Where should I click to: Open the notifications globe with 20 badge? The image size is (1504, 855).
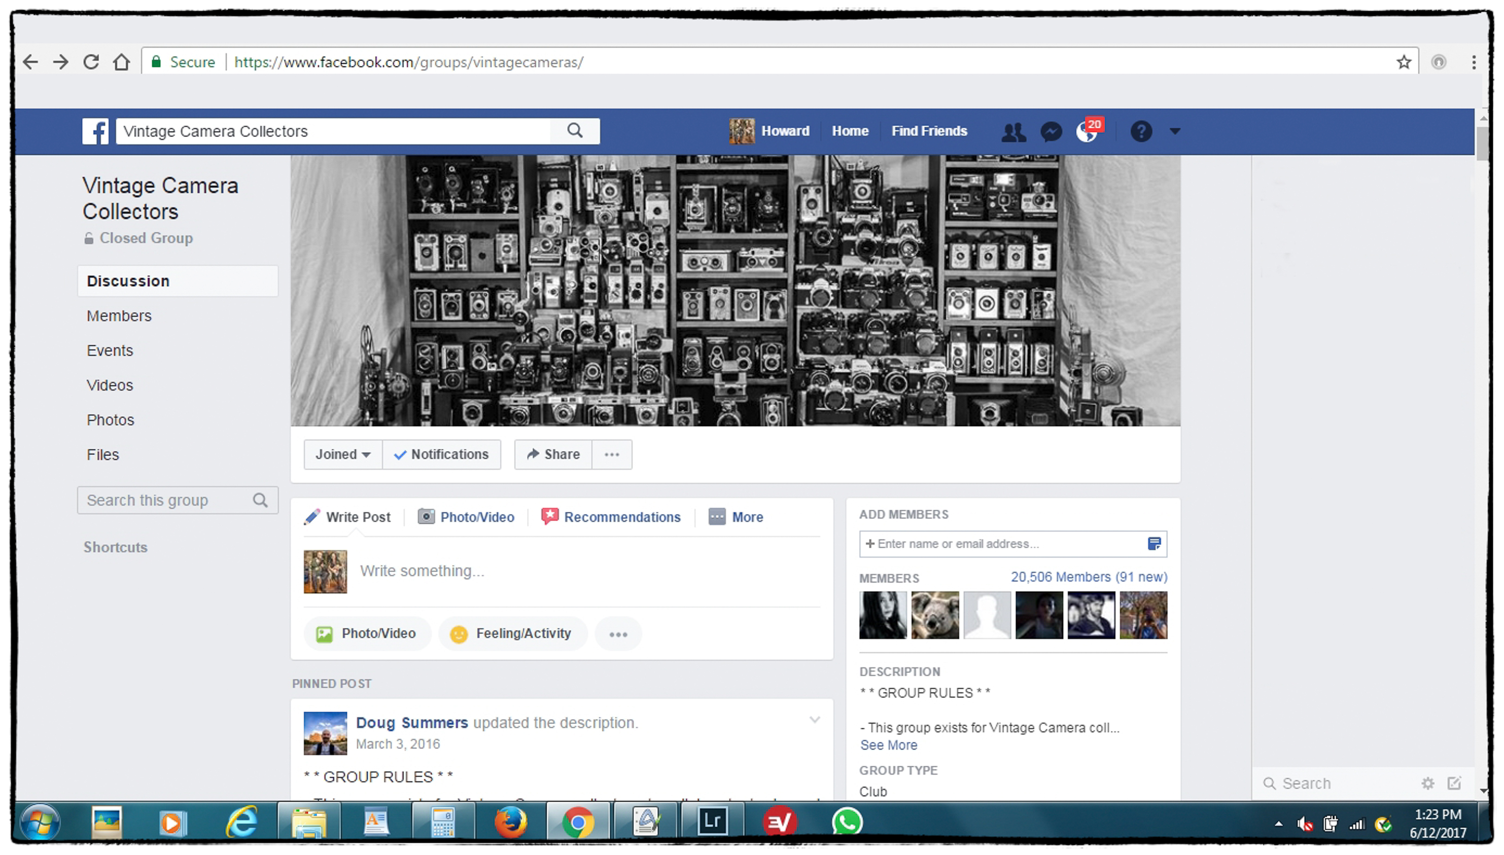(x=1087, y=131)
